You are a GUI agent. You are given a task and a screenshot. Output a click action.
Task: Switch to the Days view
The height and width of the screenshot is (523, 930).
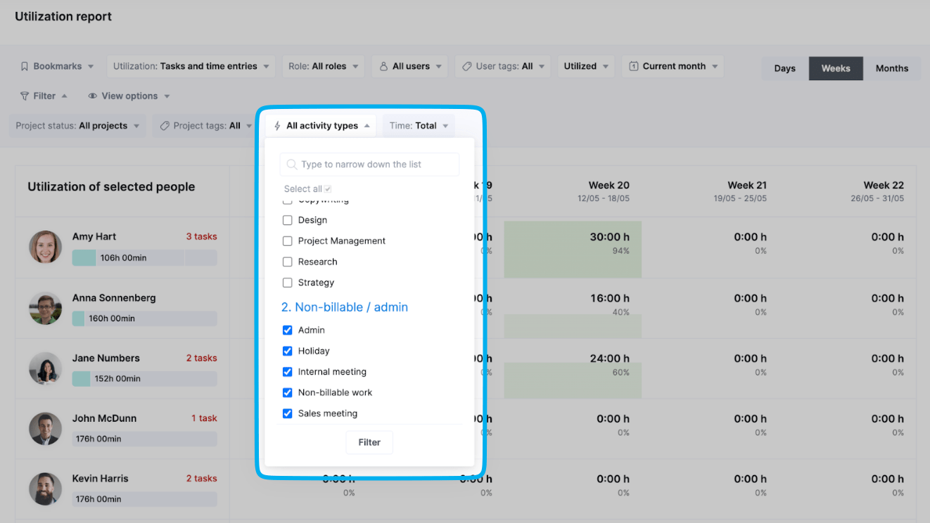click(x=785, y=68)
